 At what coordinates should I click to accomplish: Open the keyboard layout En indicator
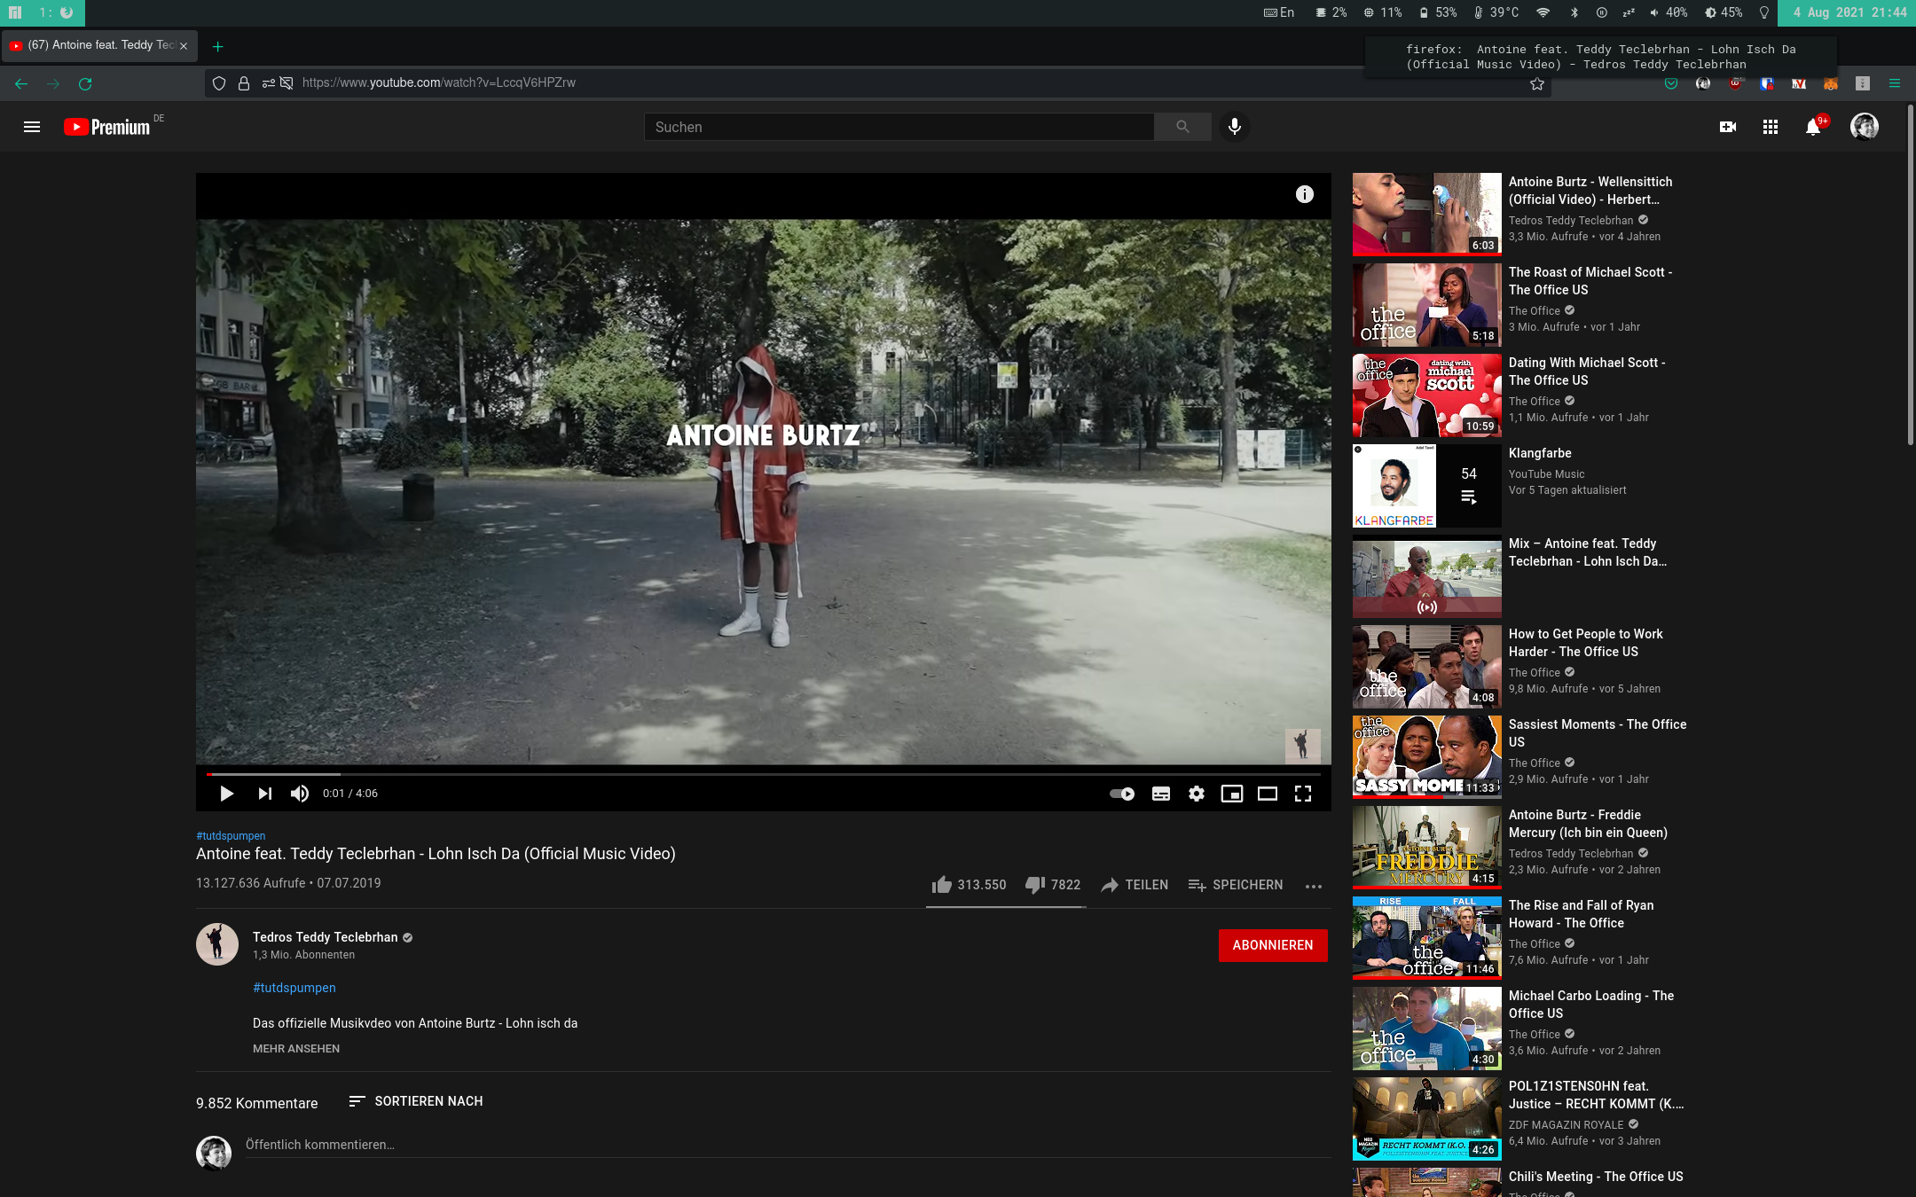pyautogui.click(x=1278, y=12)
